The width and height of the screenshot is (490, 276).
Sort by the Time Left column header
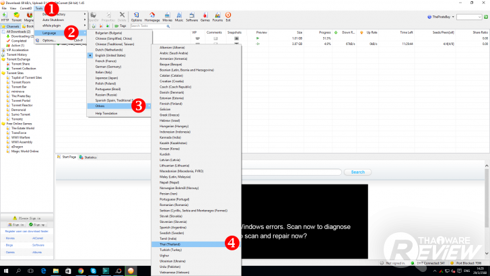tap(407, 32)
